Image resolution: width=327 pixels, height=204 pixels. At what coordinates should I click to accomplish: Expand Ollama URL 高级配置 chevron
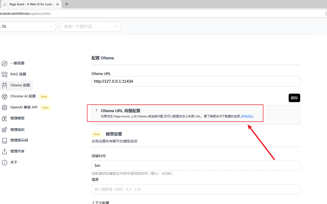tap(96, 110)
